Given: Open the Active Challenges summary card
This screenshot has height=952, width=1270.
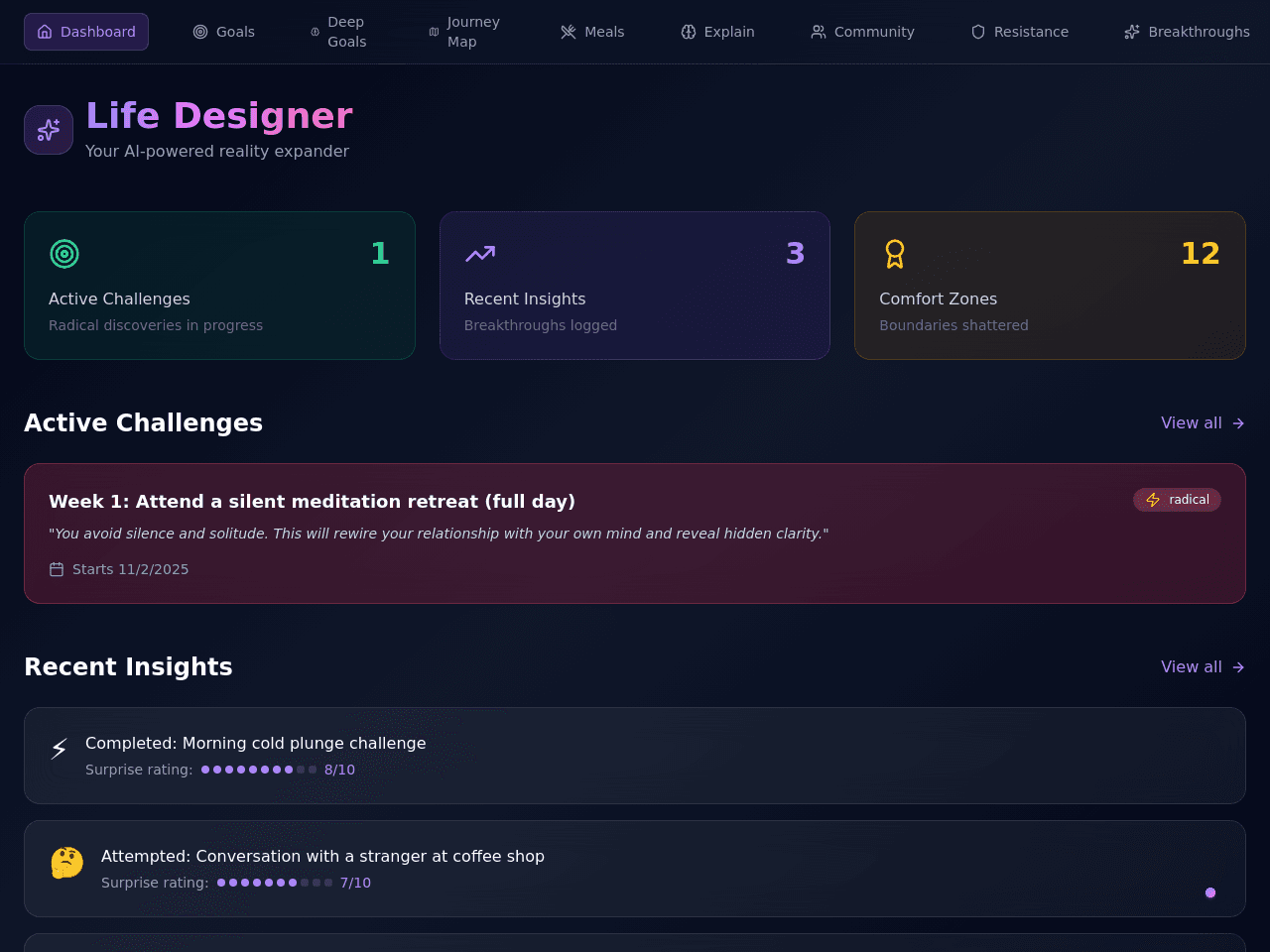Looking at the screenshot, I should (x=219, y=286).
